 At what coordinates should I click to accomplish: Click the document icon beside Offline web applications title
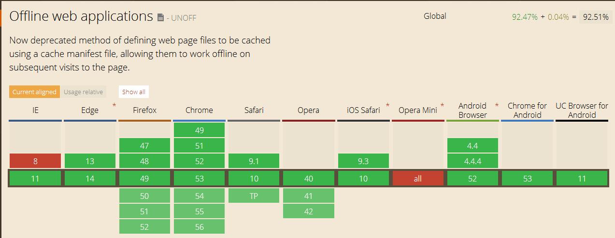point(161,18)
